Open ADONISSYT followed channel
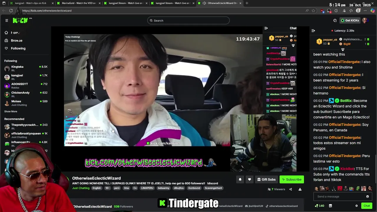The image size is (377, 212). click(x=26, y=85)
